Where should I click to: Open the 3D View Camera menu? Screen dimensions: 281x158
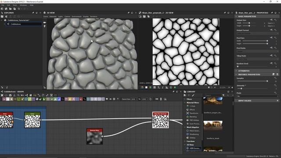click(67, 17)
